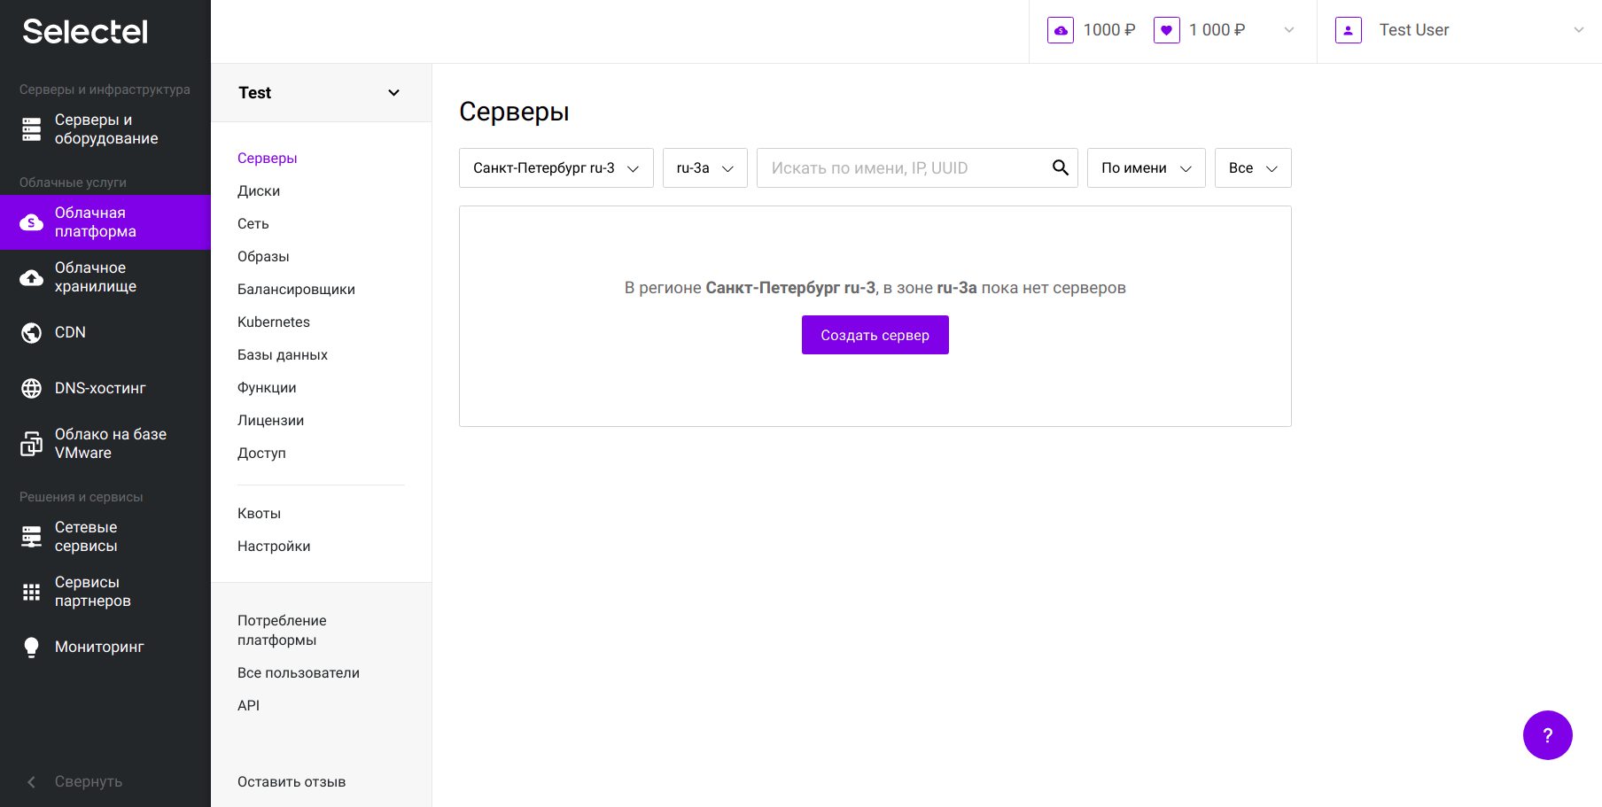Click the 1 000 ₽ bonus amount
This screenshot has height=807, width=1602.
coord(1217,30)
